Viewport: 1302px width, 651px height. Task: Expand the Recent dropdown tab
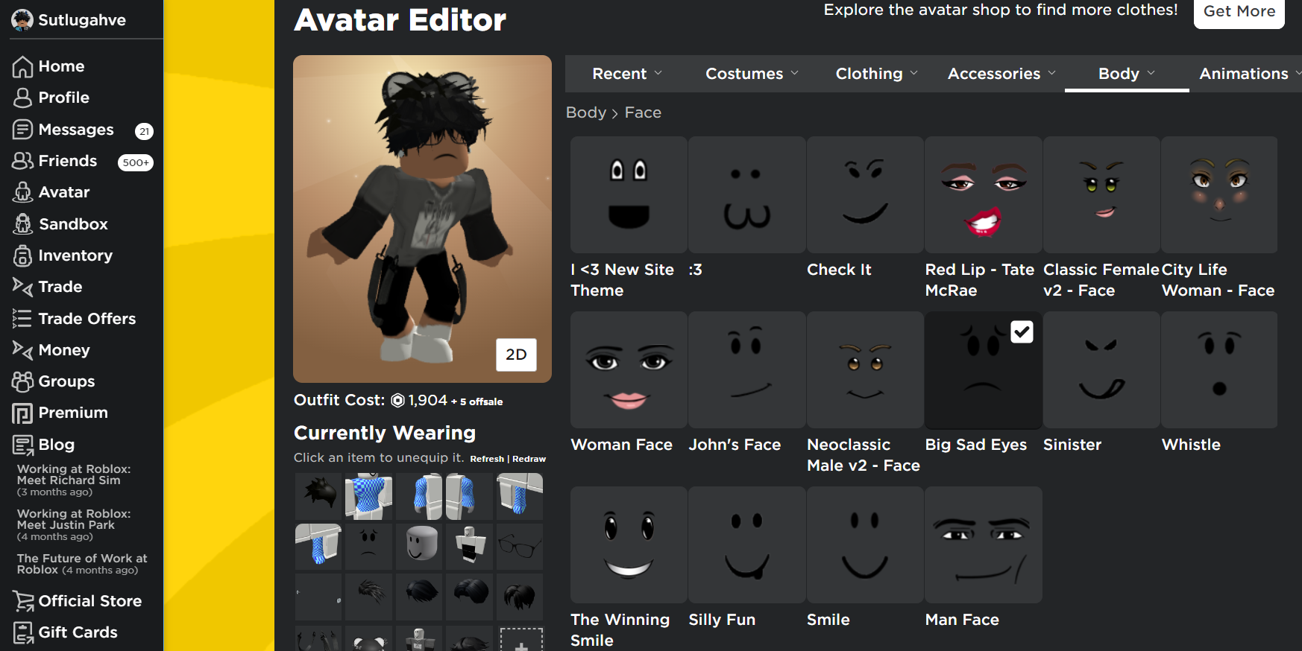point(627,74)
